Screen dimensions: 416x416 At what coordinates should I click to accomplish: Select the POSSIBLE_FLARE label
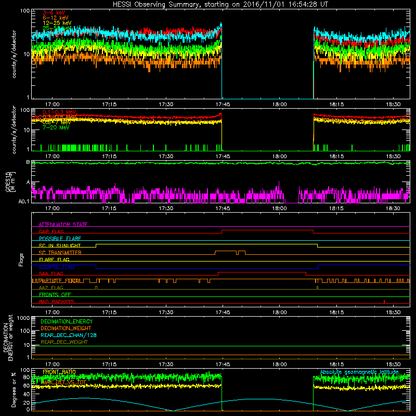[x=60, y=239]
